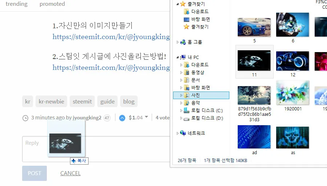This screenshot has height=186, width=327.
Task: Open the first steemit.com link under item 1
Action: point(111,37)
